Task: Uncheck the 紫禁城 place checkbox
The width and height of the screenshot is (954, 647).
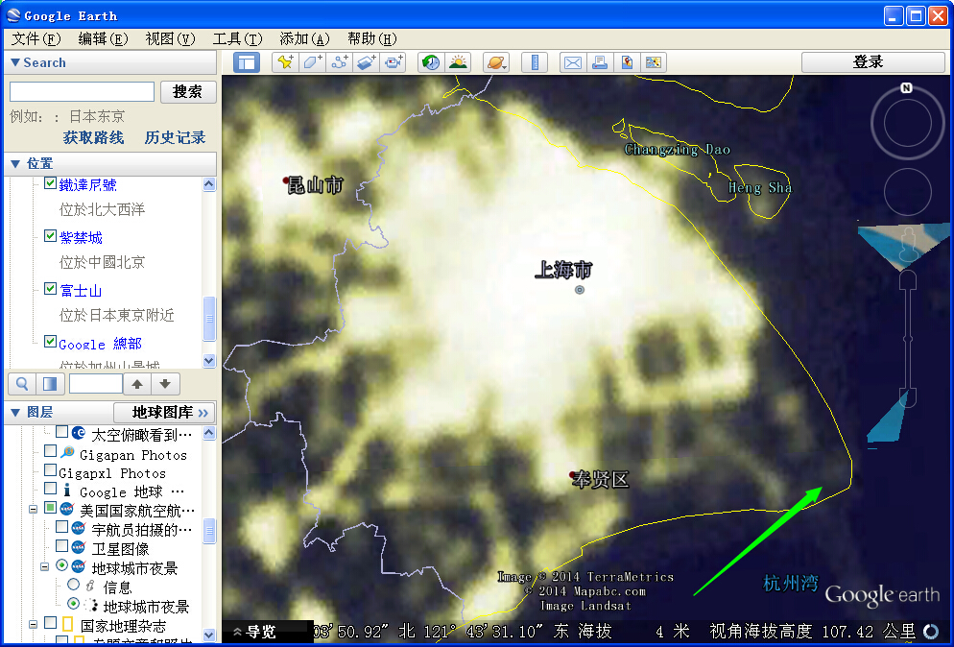Action: 51,235
